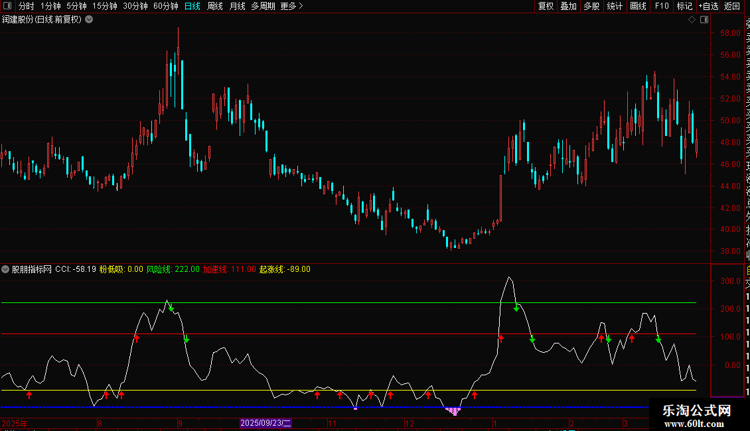Select the 60分钟 period tab
This screenshot has height=431, width=750.
tap(165, 6)
